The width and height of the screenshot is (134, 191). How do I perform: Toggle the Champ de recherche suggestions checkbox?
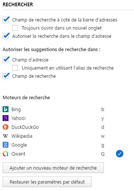point(6,76)
